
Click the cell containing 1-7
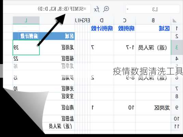point(125,47)
